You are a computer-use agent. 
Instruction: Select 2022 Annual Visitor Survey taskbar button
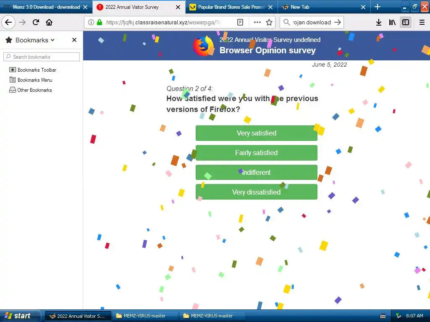(x=78, y=316)
